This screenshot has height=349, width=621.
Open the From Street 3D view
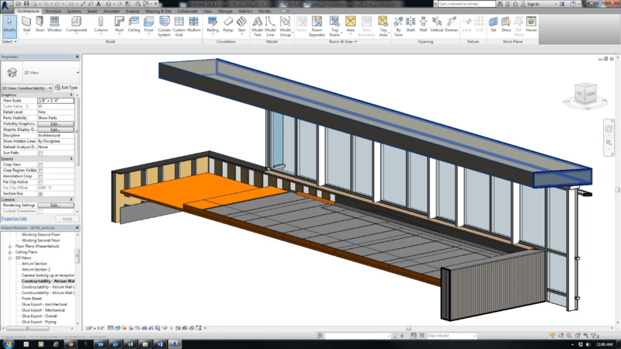[31, 298]
